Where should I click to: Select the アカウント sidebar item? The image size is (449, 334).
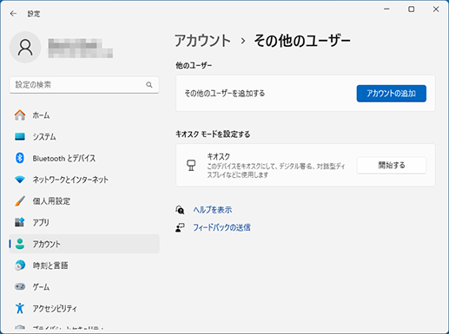point(84,244)
